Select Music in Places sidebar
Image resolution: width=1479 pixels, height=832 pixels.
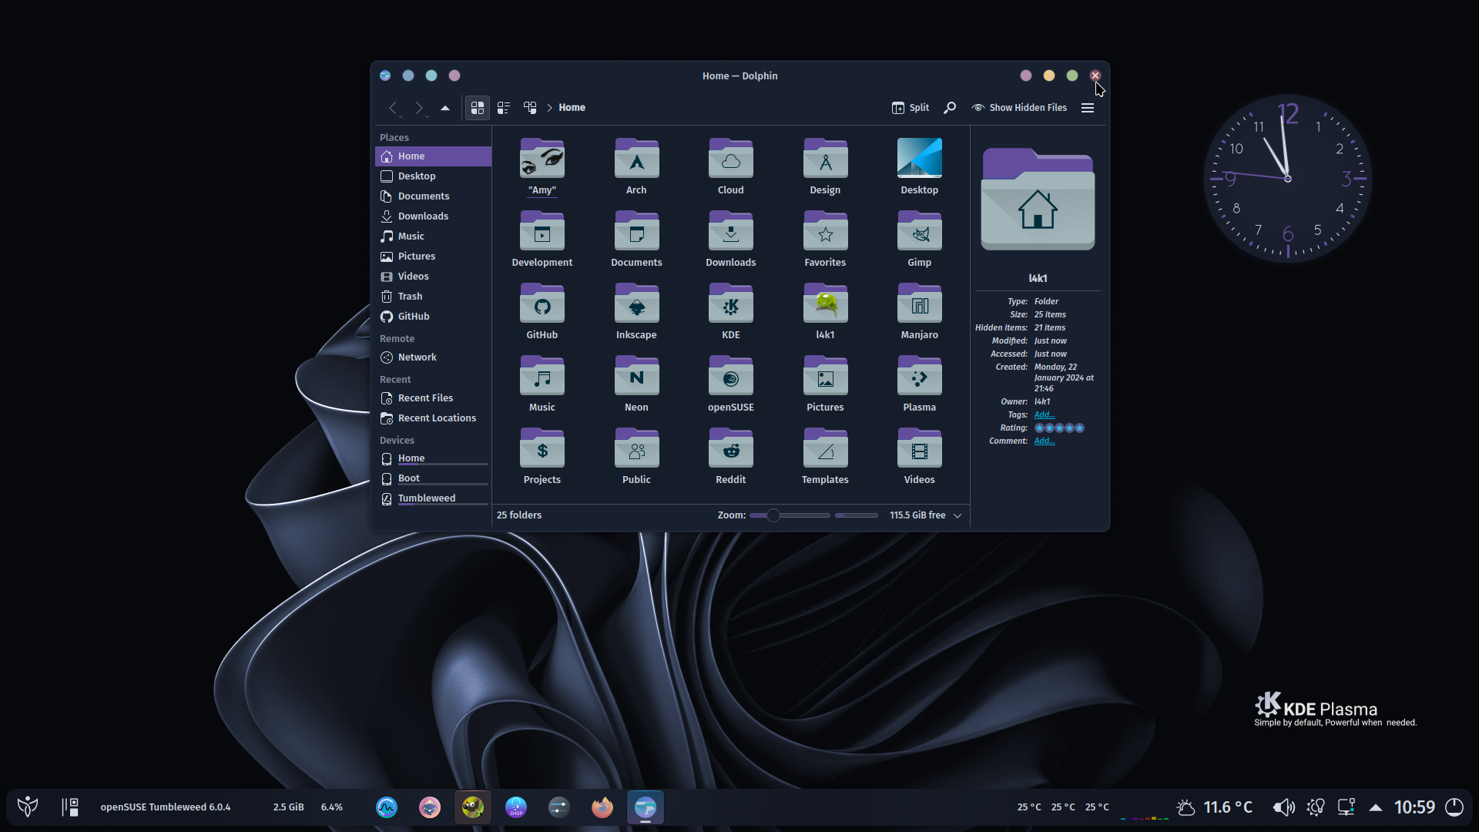433,236
